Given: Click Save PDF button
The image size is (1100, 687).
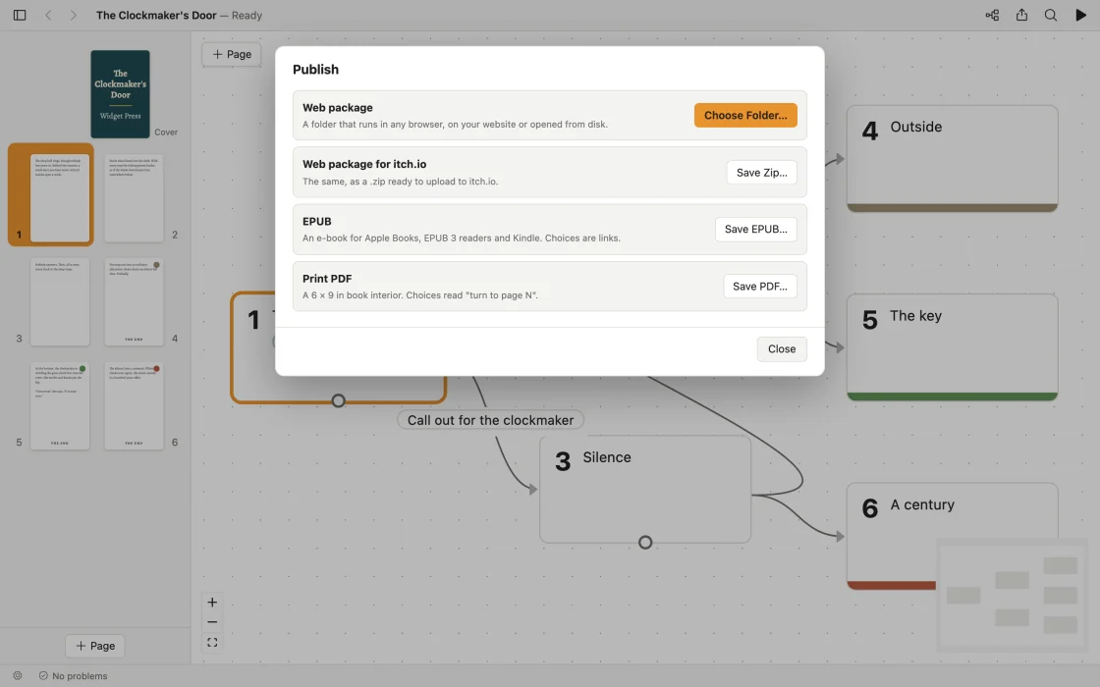Looking at the screenshot, I should [x=760, y=286].
